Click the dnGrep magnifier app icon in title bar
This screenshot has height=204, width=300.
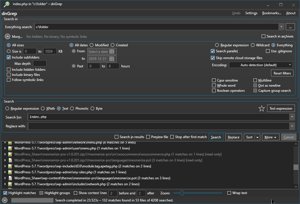coord(7,4)
